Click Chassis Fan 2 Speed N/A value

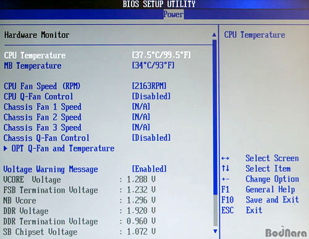coord(141,117)
